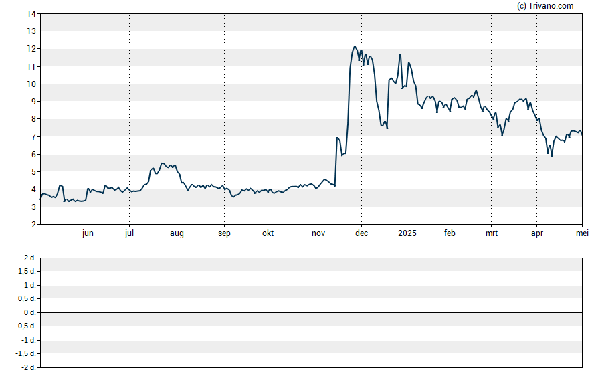Screen dimensions: 594x378
Task: Select the 'okt' x-axis label
Action: (x=268, y=233)
